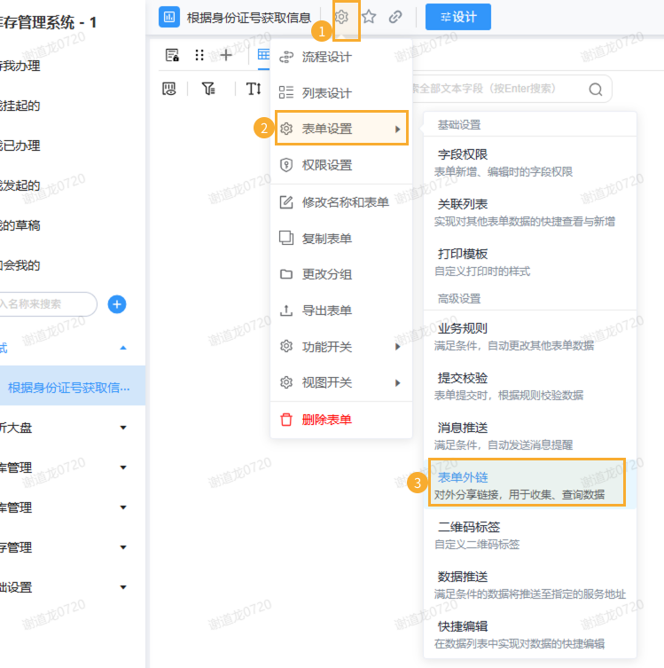Click blue plus button beside sidebar search

click(x=117, y=304)
